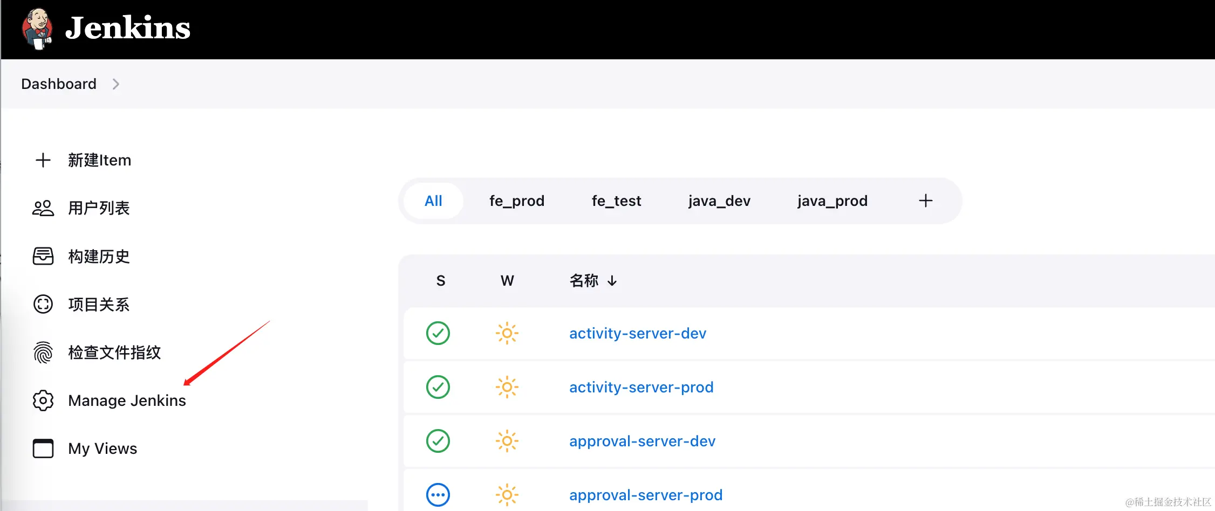Sort by the W weather column
The image size is (1215, 511).
[x=507, y=281]
